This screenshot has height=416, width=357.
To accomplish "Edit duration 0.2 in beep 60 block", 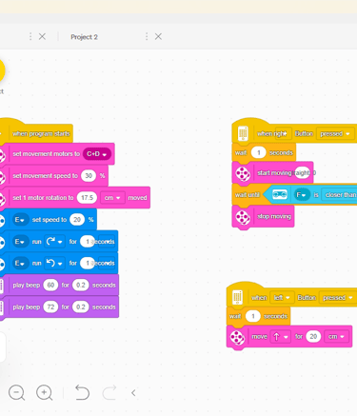I will (x=81, y=285).
